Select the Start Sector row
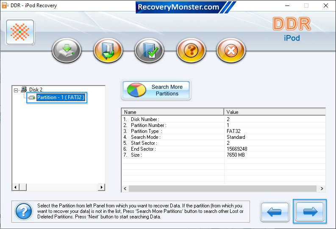This screenshot has height=229, width=336. pyautogui.click(x=223, y=143)
